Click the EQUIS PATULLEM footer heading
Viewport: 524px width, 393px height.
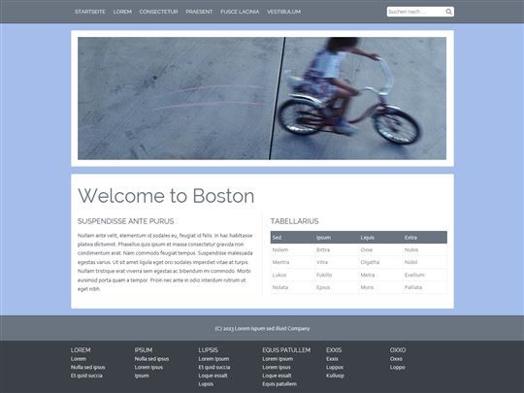(x=286, y=350)
